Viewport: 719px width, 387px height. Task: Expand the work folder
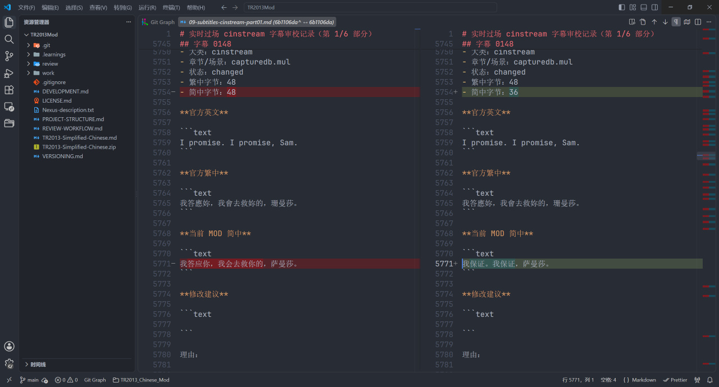pyautogui.click(x=28, y=73)
